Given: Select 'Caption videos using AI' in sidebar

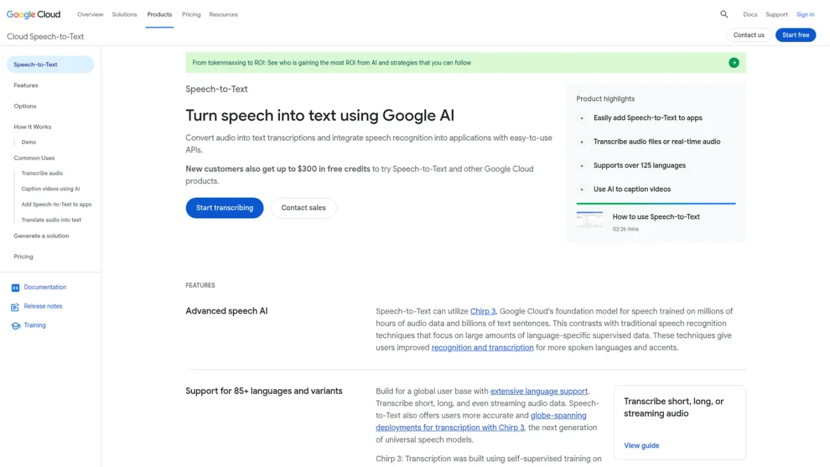Looking at the screenshot, I should point(51,189).
